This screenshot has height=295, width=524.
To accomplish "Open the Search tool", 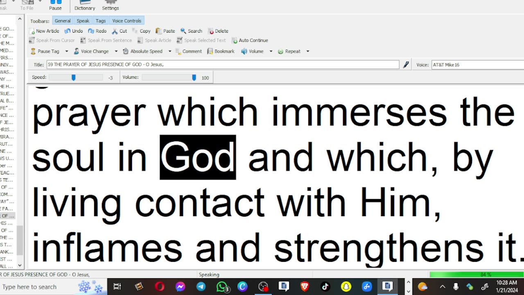I will click(x=191, y=31).
